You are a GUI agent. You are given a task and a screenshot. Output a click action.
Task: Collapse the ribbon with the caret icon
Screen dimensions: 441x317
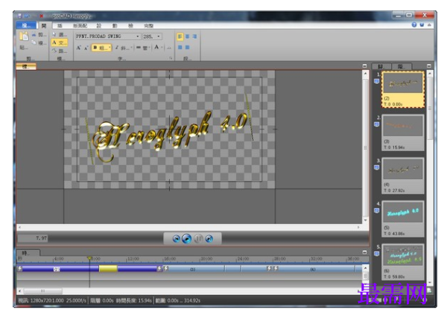coord(429,25)
